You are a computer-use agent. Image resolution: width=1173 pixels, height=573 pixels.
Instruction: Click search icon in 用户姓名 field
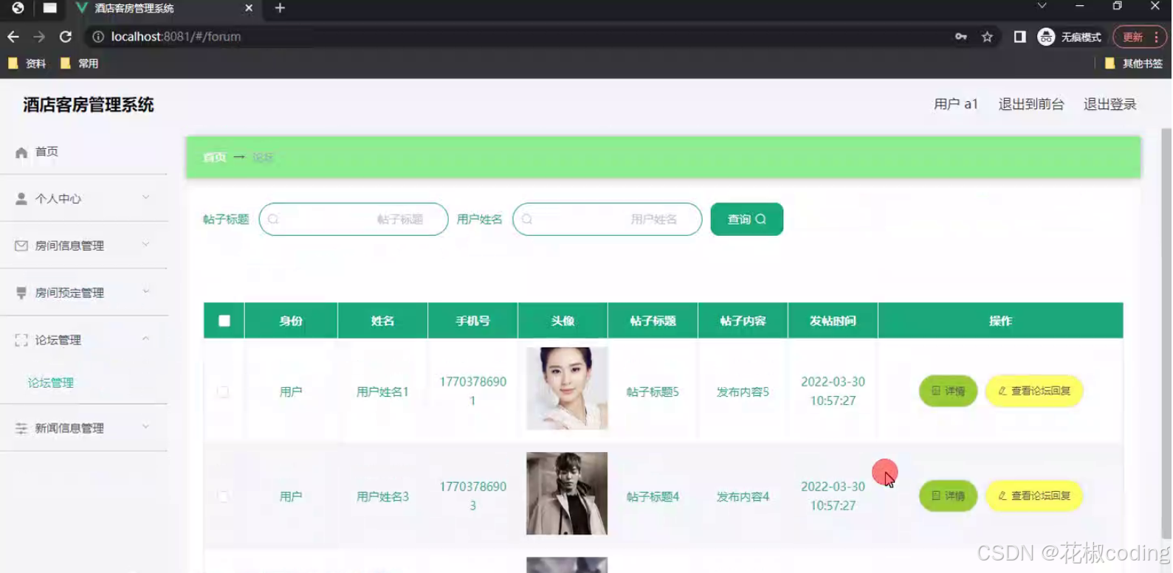click(x=527, y=219)
